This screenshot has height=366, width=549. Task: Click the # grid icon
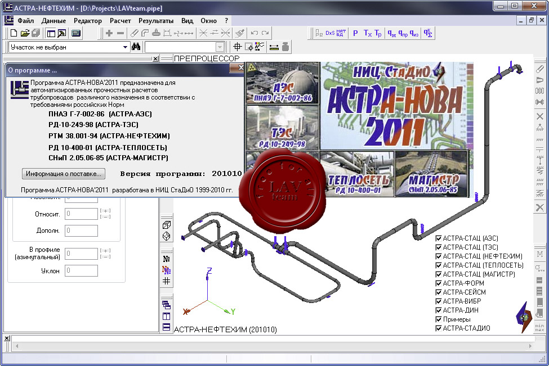click(x=167, y=281)
